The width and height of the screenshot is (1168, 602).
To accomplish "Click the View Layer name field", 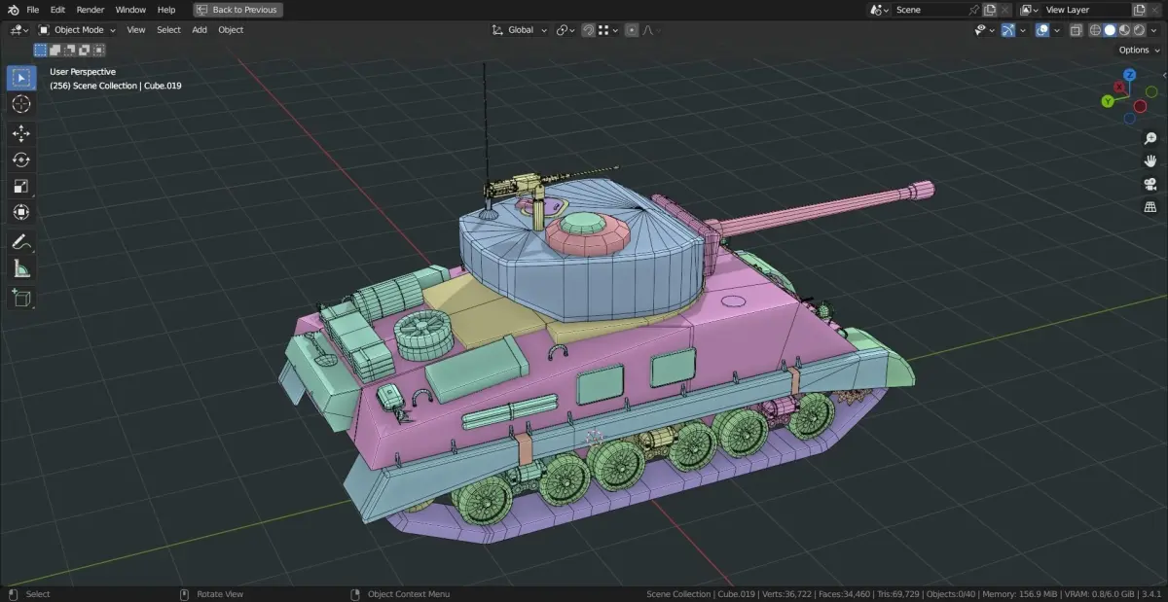I will (1087, 10).
